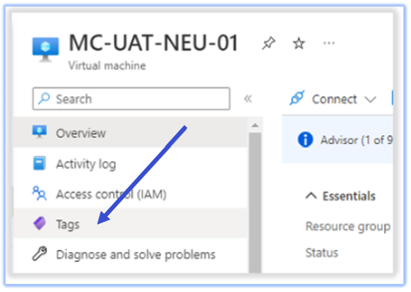Open the Tags menu entry
Viewport: 411px width, 292px height.
pos(68,224)
